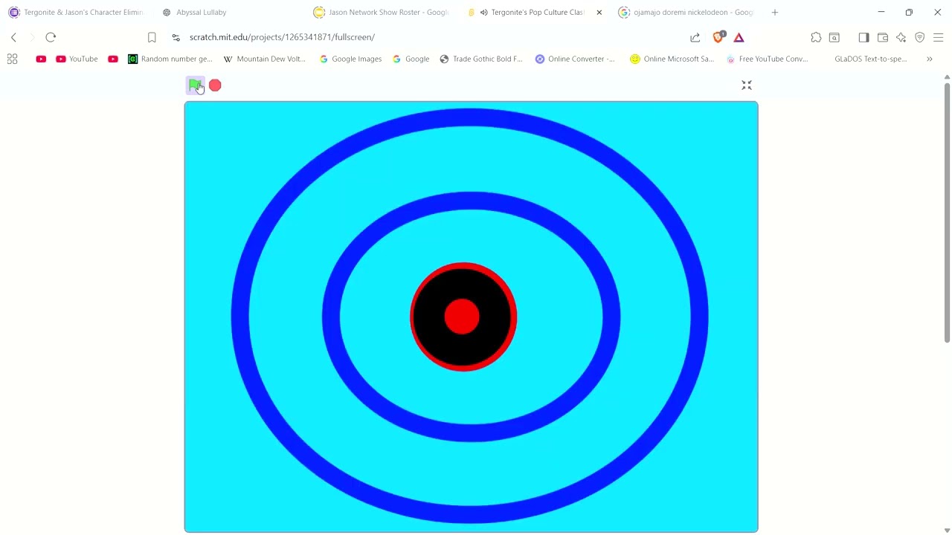The width and height of the screenshot is (952, 535).
Task: Go back to previous page
Action: [13, 37]
